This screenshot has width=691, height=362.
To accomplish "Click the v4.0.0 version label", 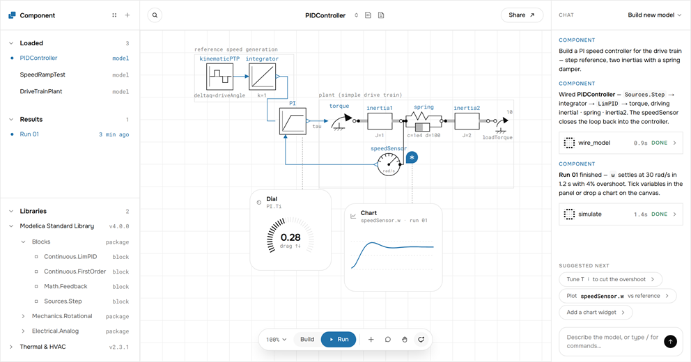I will click(119, 226).
